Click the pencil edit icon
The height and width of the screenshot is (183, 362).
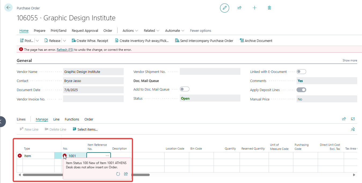pos(225,8)
